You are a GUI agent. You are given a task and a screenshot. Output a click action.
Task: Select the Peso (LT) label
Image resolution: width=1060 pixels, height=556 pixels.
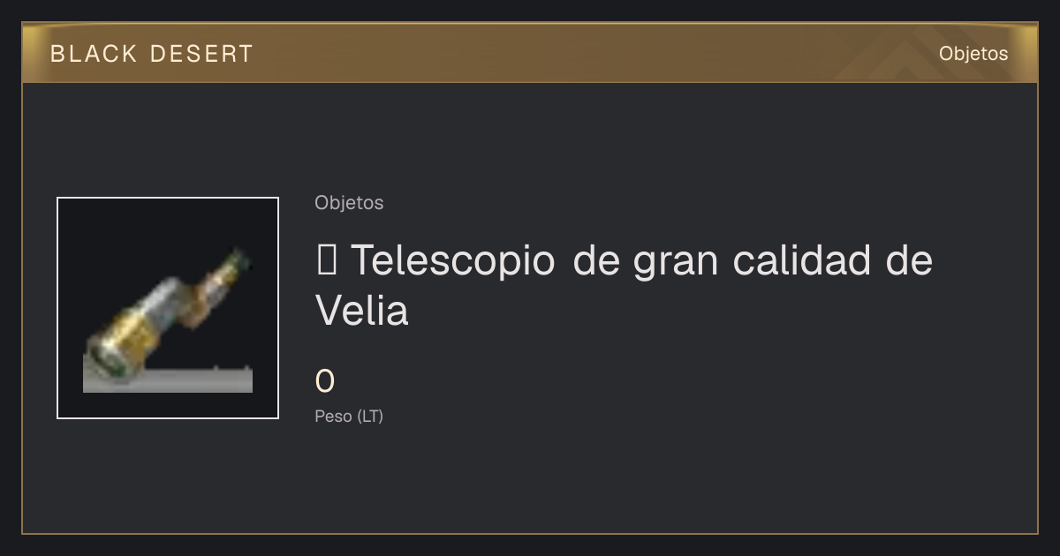(x=349, y=417)
